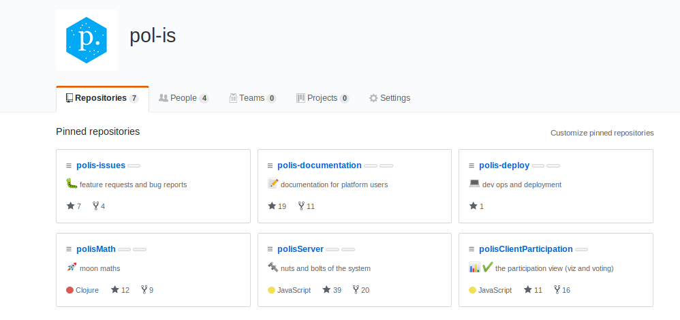Click the pol-is organization name heading

tap(153, 36)
